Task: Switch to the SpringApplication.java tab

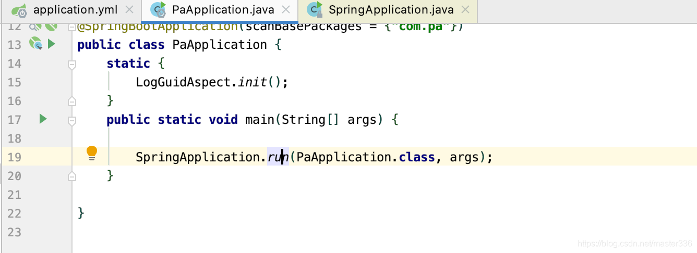Action: coord(387,10)
